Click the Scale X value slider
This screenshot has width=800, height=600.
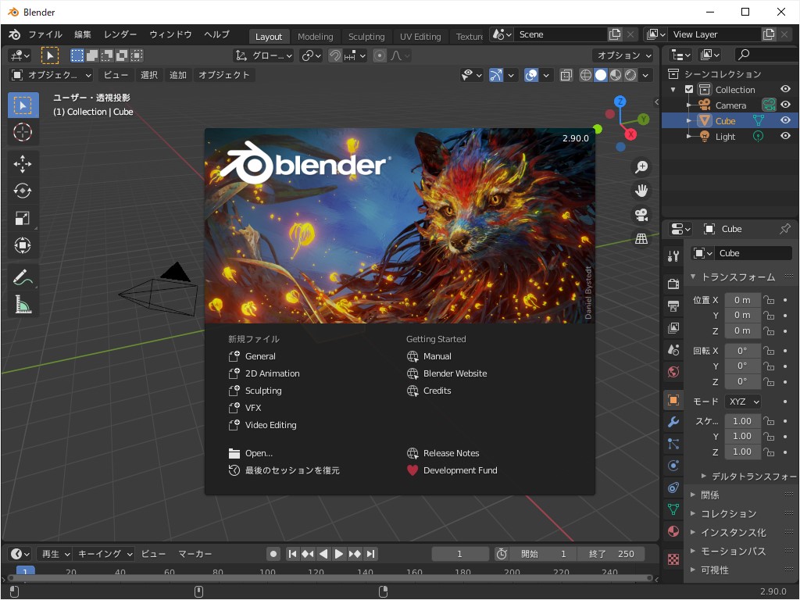741,421
